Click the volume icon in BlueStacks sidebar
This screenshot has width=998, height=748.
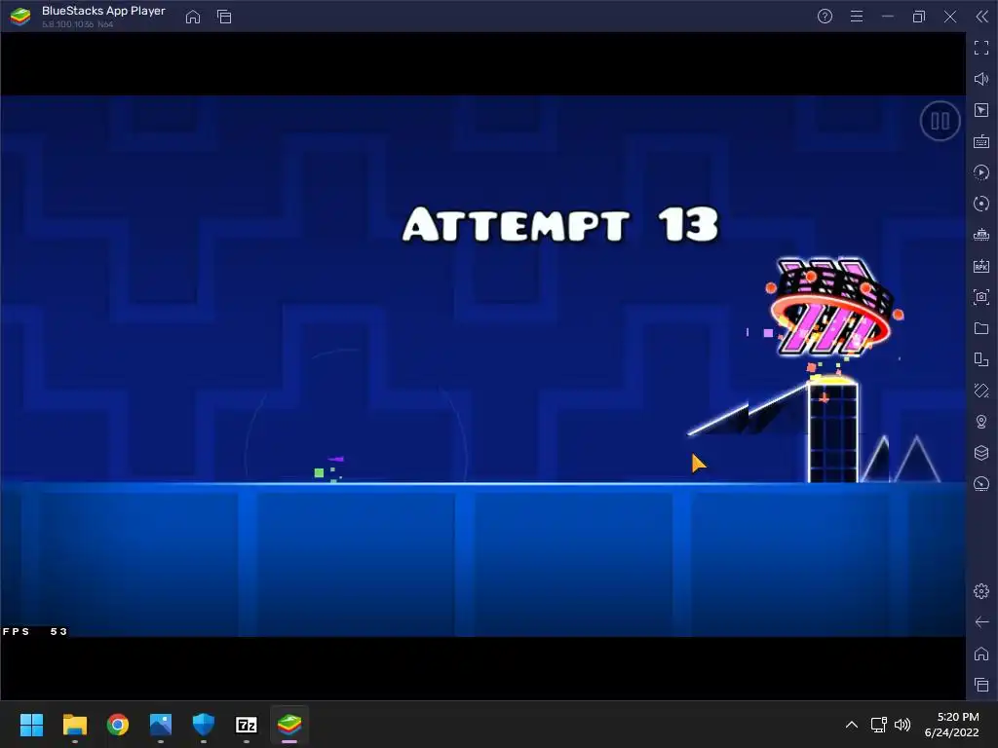point(981,79)
